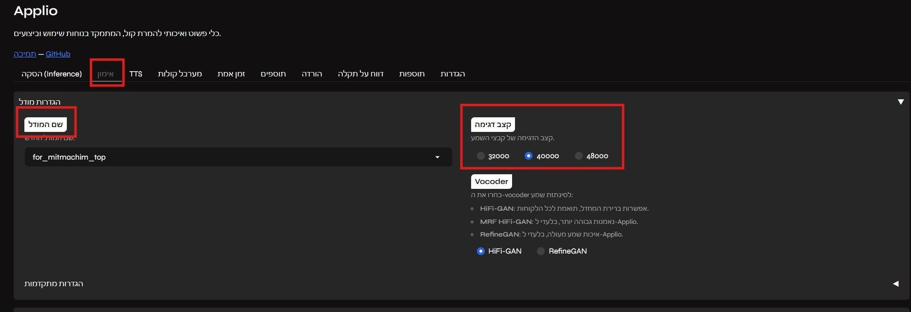
Task: Click the MRF HiFi-GAN description line
Action: (x=559, y=221)
